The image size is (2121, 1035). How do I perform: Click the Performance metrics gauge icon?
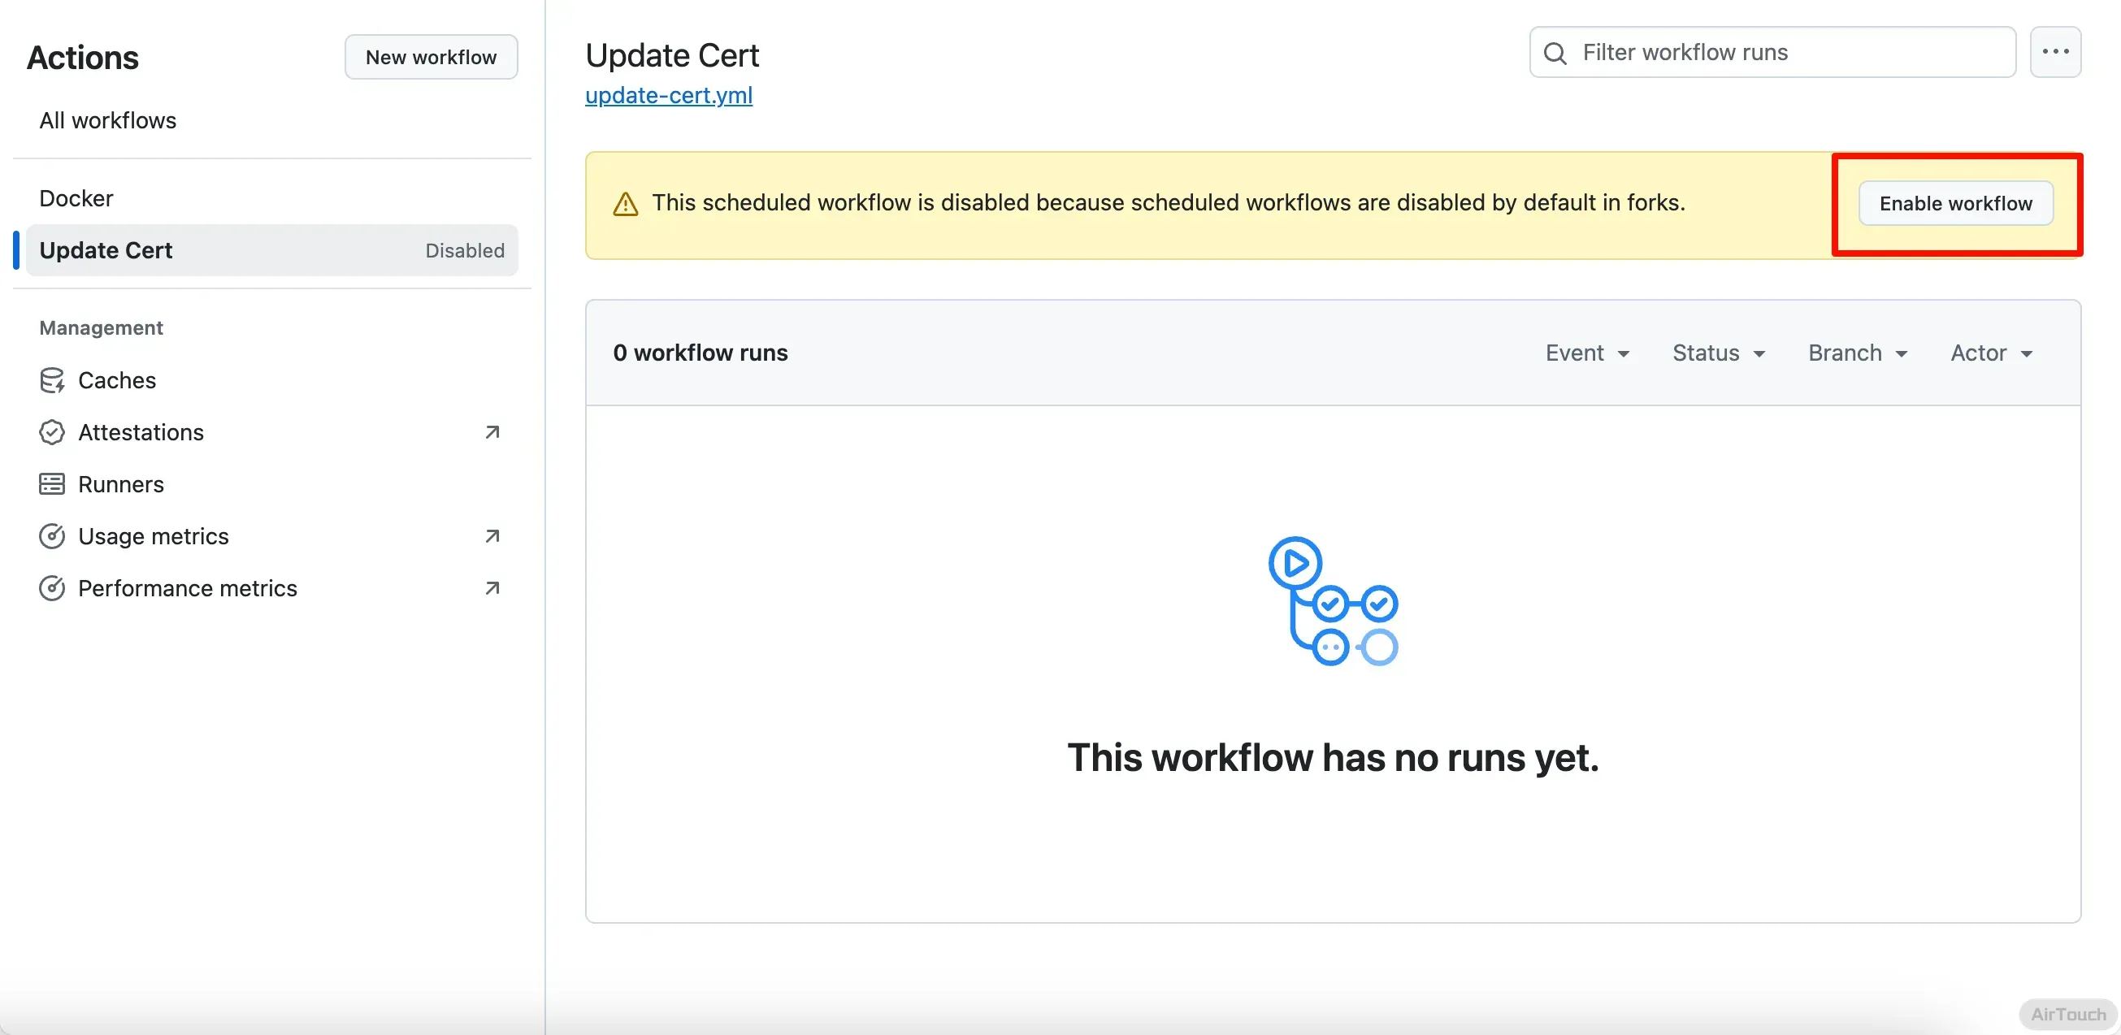click(x=52, y=588)
